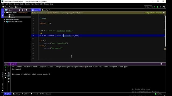Viewport: 172px width, 96px height.
Task: Close the test.py editor tab
Action: point(40,10)
